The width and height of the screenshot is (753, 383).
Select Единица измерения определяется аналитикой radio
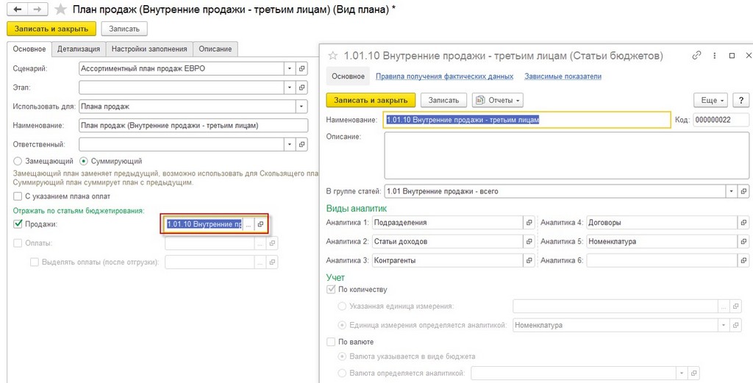(x=342, y=325)
